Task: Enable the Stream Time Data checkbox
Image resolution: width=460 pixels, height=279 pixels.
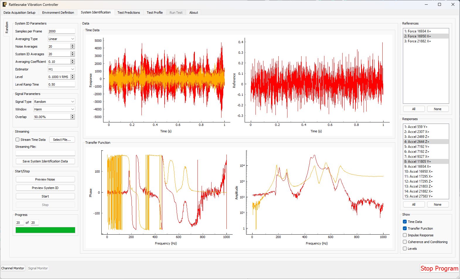Action: [18, 140]
